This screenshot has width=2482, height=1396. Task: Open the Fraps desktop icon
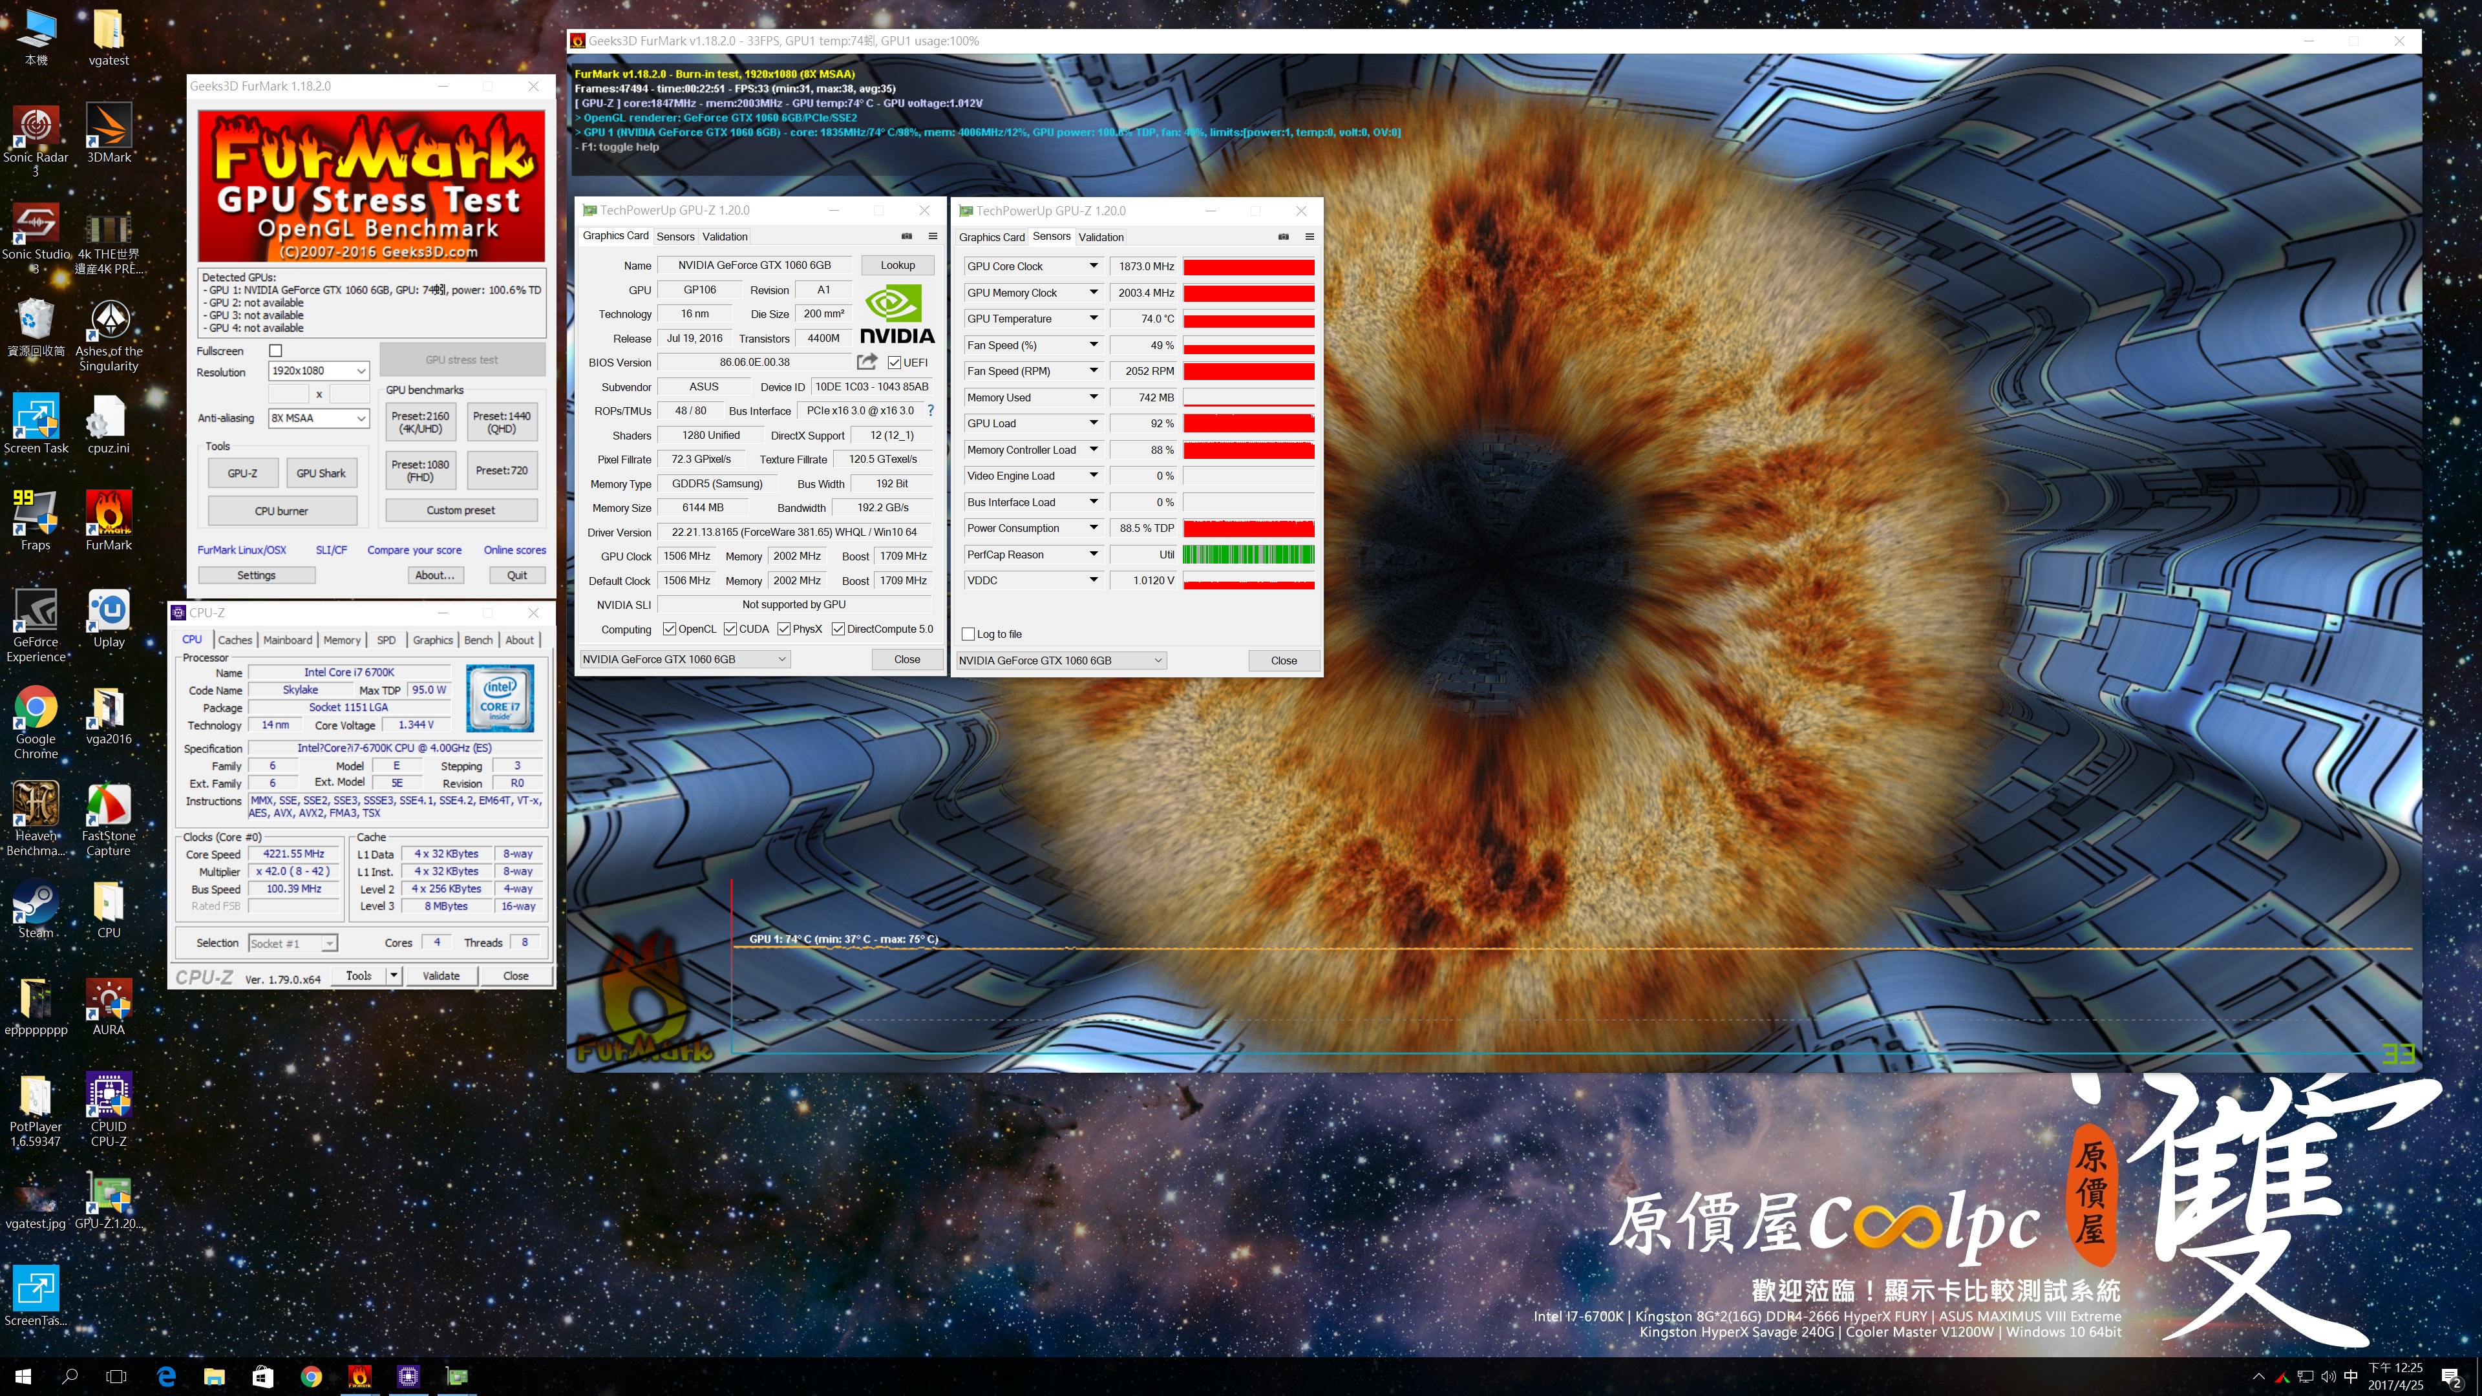pyautogui.click(x=36, y=520)
